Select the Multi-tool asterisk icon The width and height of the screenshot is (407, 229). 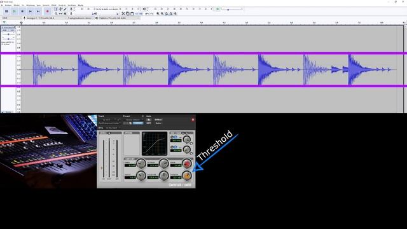coord(65,13)
